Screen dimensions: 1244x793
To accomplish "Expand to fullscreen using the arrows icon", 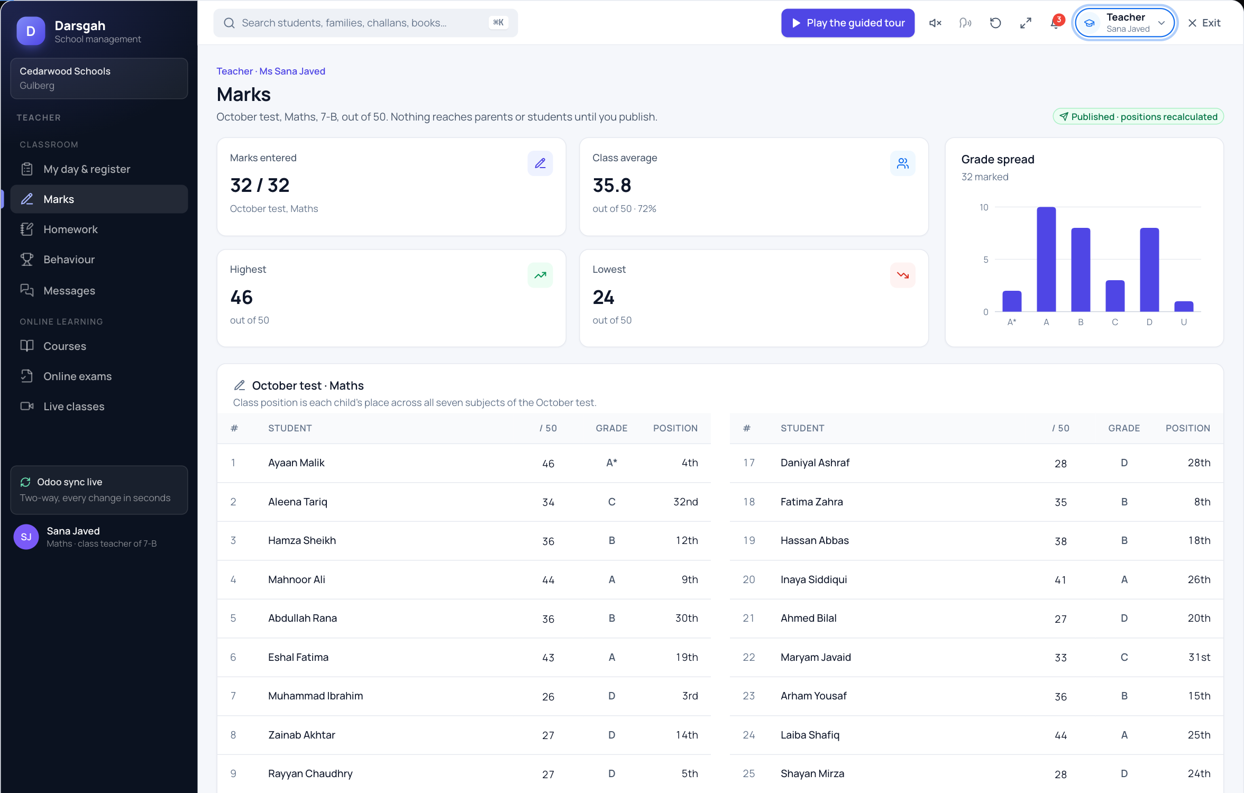I will pyautogui.click(x=1026, y=23).
